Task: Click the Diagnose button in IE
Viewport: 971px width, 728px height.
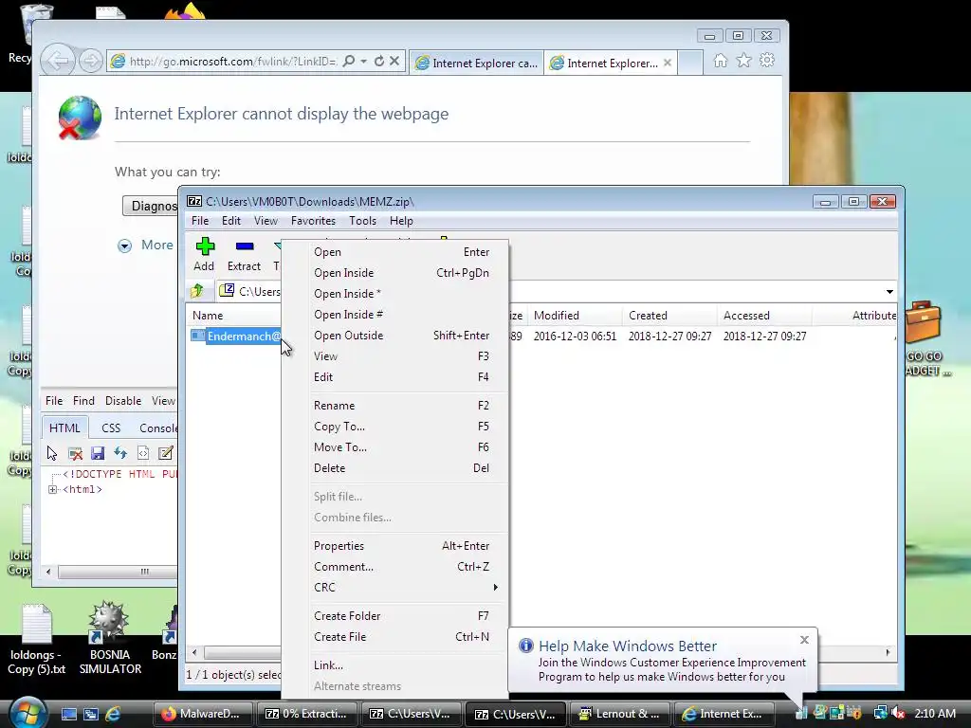Action: click(x=151, y=206)
